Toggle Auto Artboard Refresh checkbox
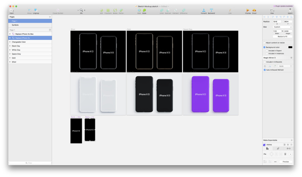Viewport: 302px width, 177px height. (x=264, y=70)
